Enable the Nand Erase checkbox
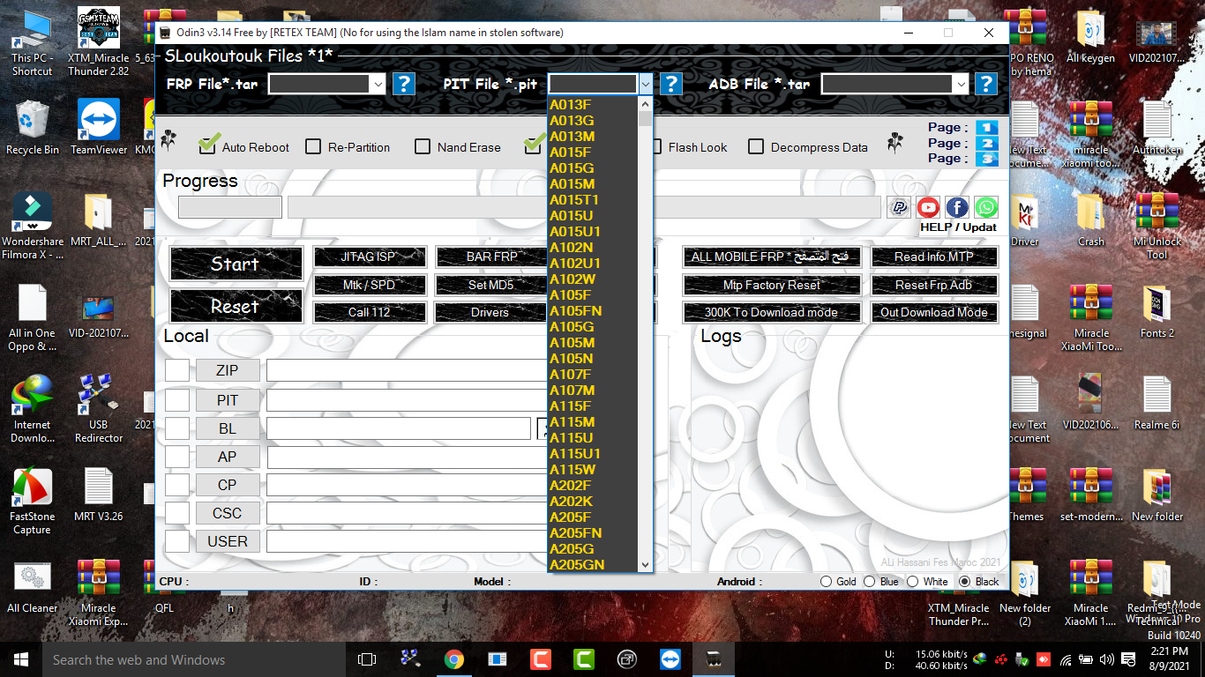This screenshot has height=677, width=1205. 423,146
